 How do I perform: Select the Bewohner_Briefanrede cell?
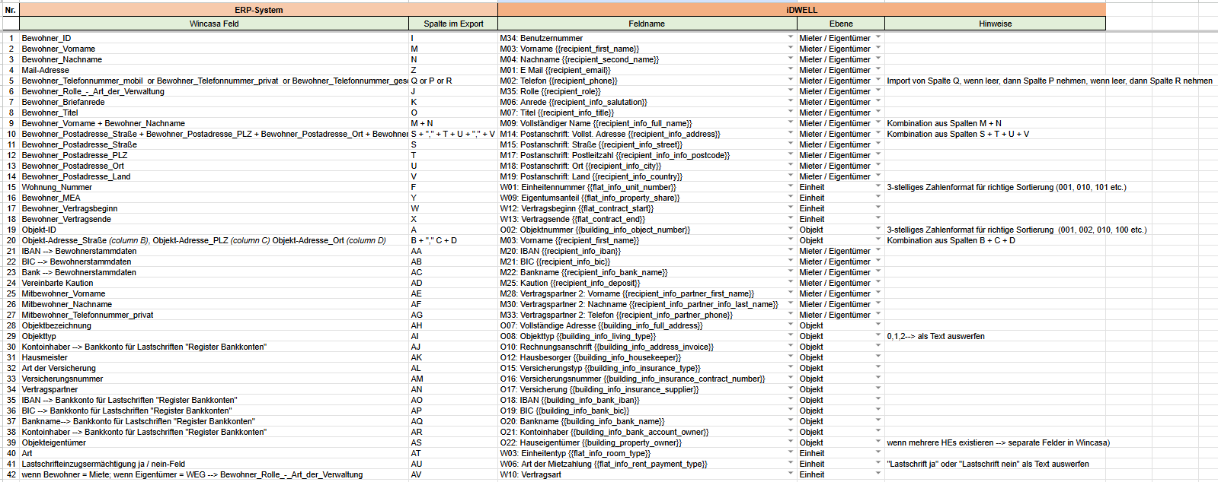(x=214, y=102)
